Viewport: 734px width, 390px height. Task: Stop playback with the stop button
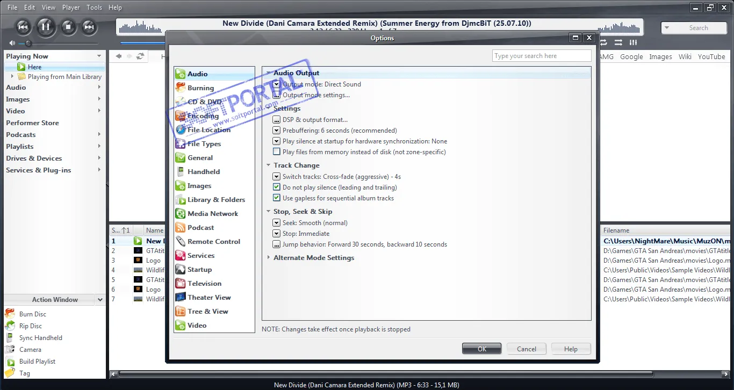tap(68, 27)
